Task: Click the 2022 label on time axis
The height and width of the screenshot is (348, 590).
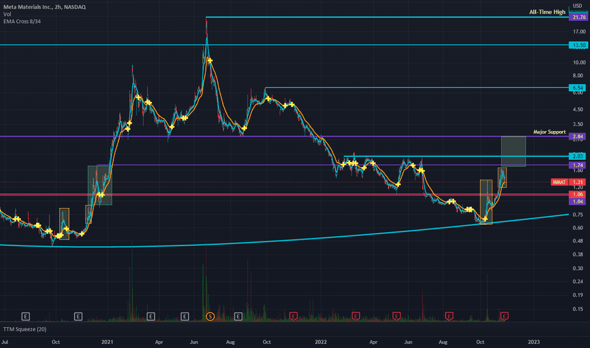Action: (x=321, y=342)
